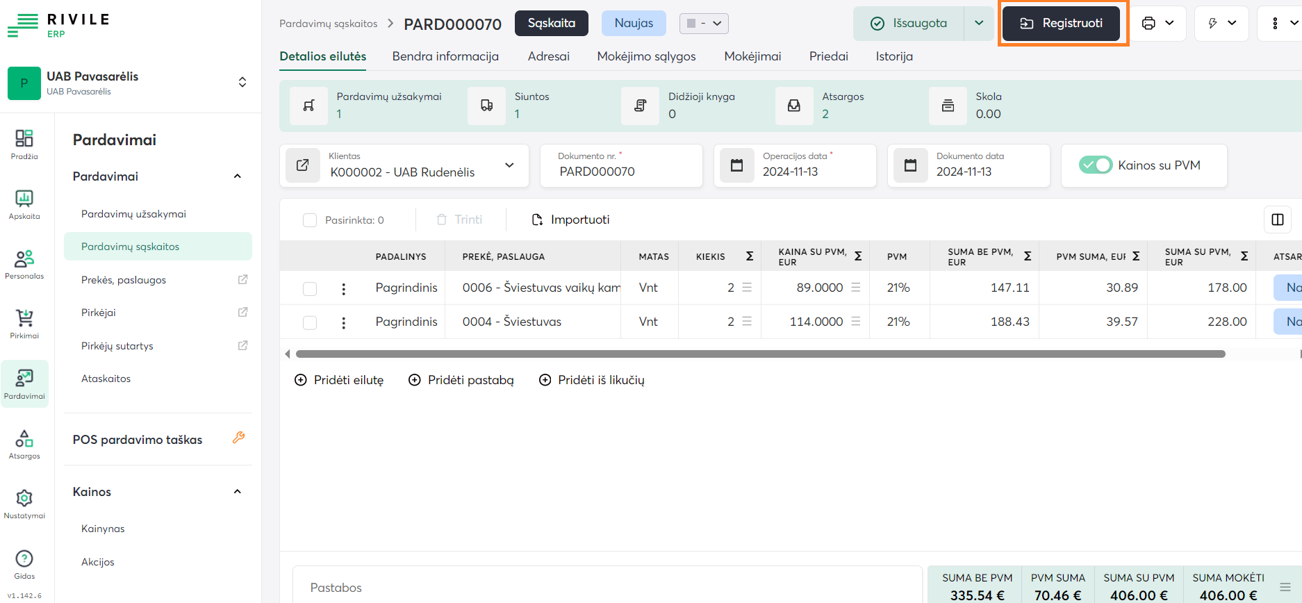
Task: Toggle Kainos su PVM switch
Action: click(x=1095, y=165)
